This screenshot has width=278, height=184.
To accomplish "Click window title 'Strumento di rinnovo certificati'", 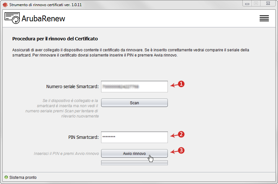I will (x=45, y=5).
